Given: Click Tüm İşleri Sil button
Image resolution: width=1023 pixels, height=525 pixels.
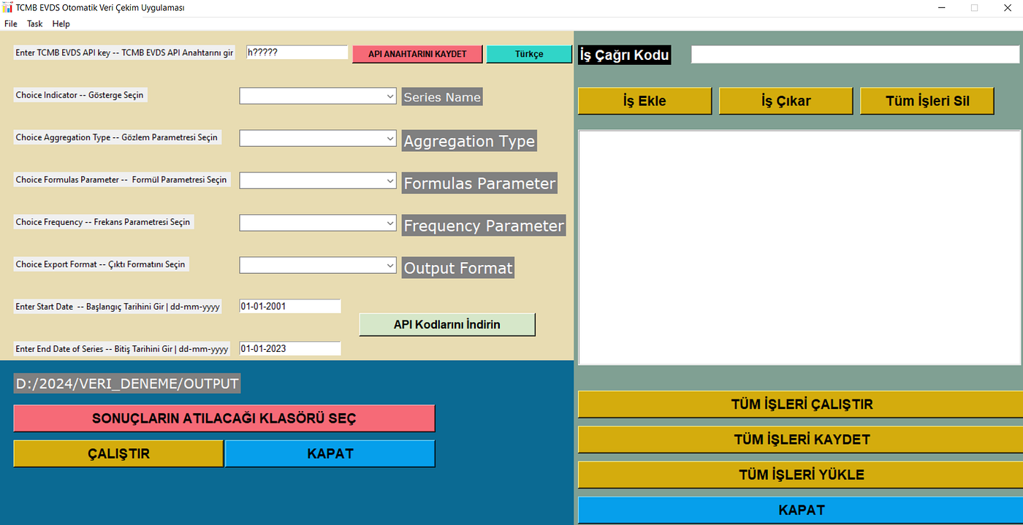Looking at the screenshot, I should (927, 101).
